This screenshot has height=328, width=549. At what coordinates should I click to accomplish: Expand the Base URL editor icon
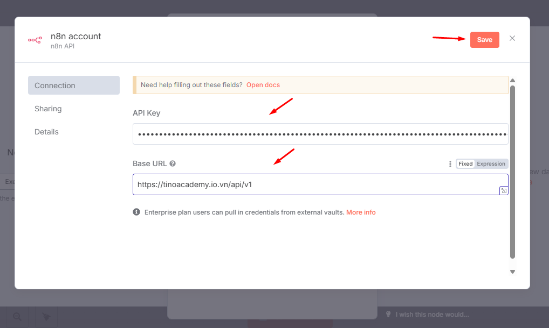point(504,190)
